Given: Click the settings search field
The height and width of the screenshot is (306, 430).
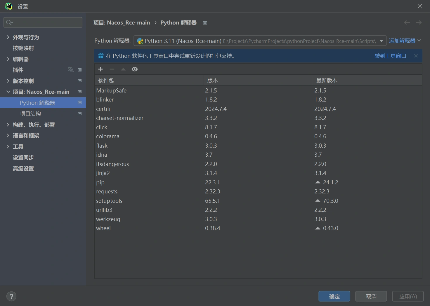Looking at the screenshot, I should click(43, 22).
